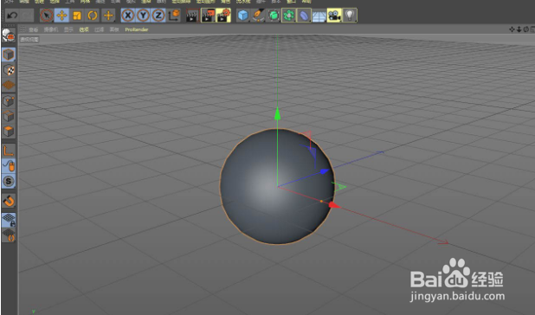Toggle the X axis lock
Image resolution: width=535 pixels, height=315 pixels.
[128, 16]
